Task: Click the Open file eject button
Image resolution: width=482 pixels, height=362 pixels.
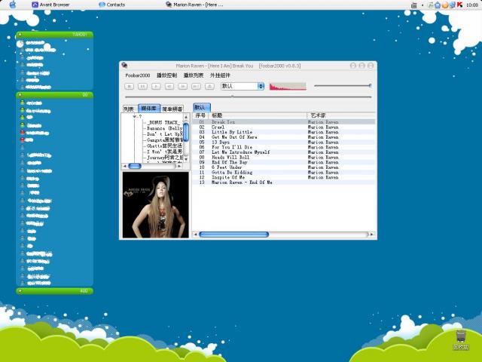Action: [209, 87]
